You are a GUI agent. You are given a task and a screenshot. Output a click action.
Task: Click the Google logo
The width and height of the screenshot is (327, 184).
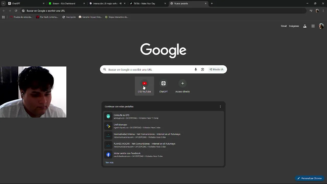tap(163, 50)
